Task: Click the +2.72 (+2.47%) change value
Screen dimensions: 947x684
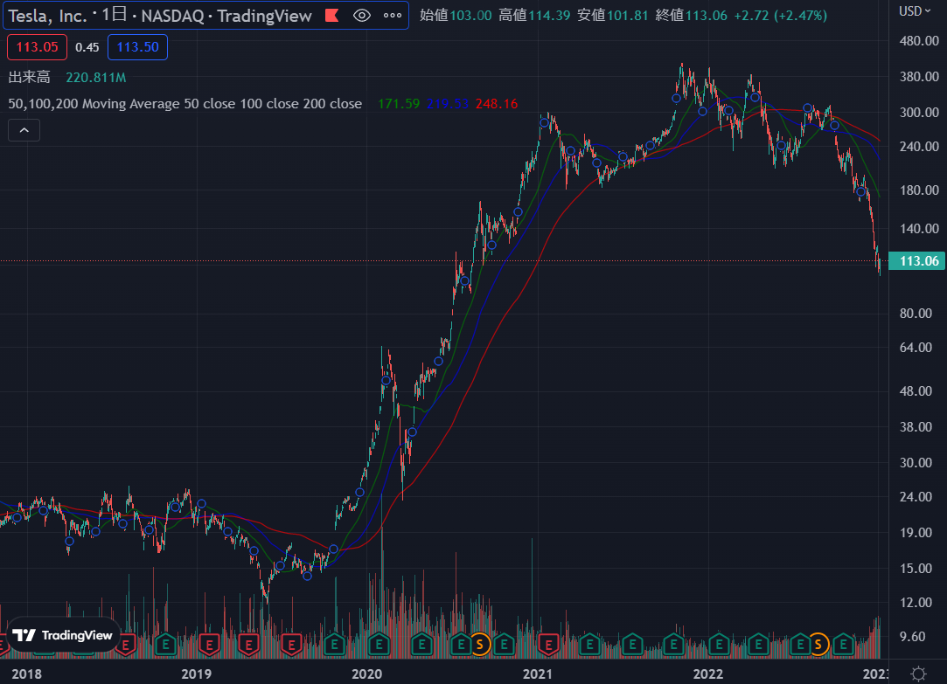Action: point(780,15)
